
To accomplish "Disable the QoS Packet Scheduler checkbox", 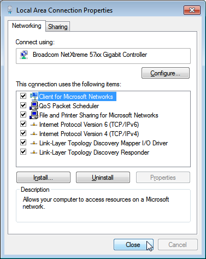I will pyautogui.click(x=23, y=105).
